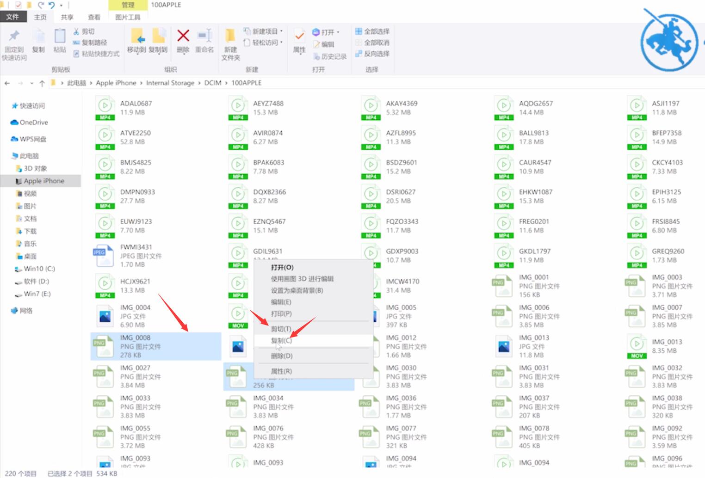Open the Open (打开) ribbon dropdown
This screenshot has height=478, width=705.
[326, 32]
